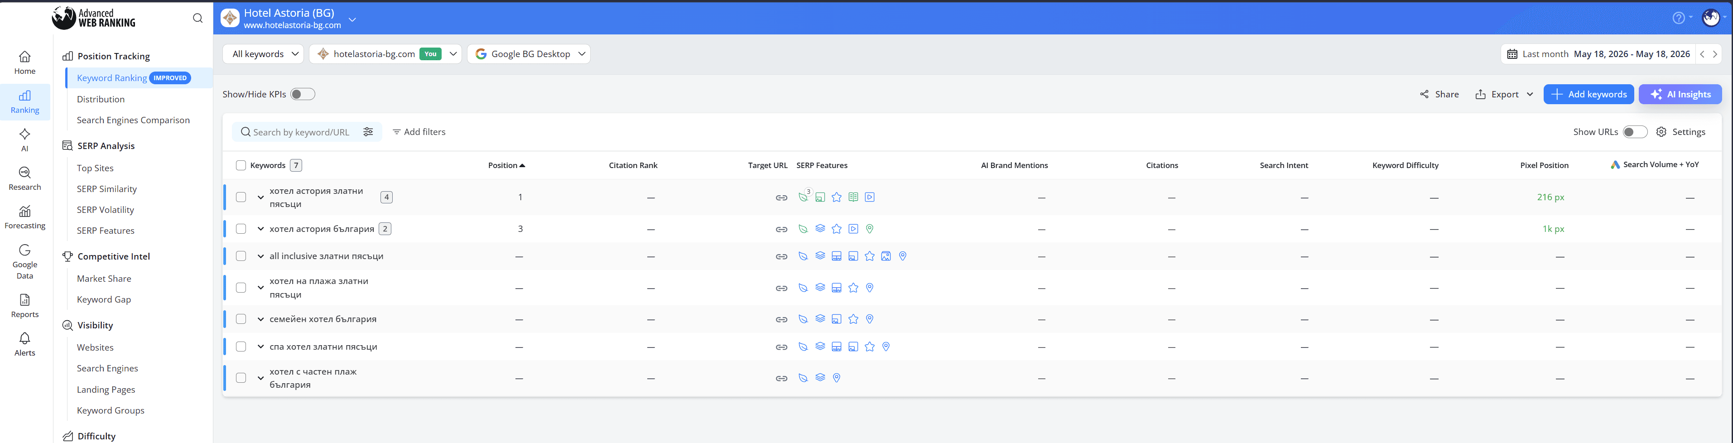Open the Alerts bell icon
This screenshot has height=443, width=1733.
click(x=25, y=344)
